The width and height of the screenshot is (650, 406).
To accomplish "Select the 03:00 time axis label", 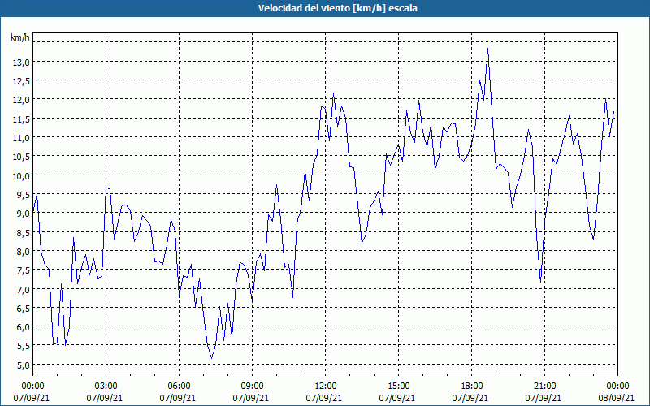I will click(x=106, y=387).
